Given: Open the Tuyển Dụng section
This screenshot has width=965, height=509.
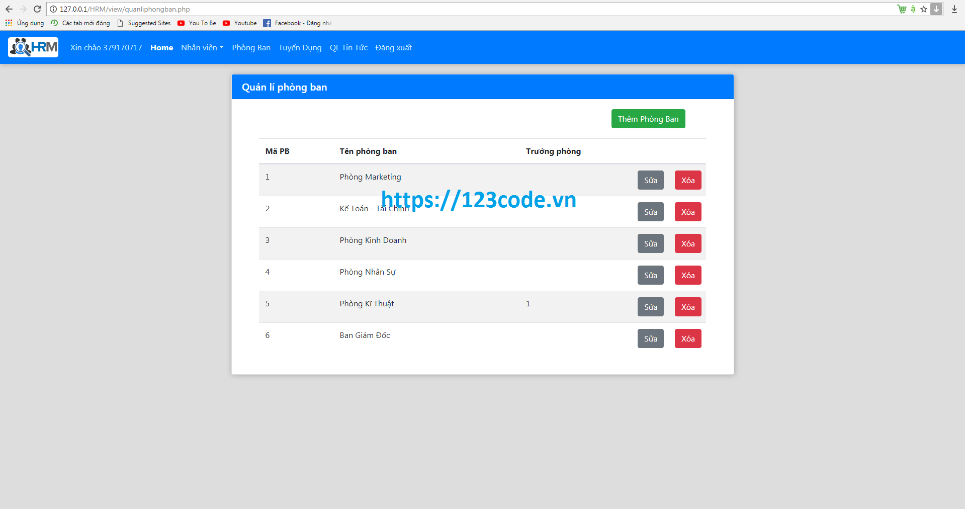Looking at the screenshot, I should pyautogui.click(x=300, y=47).
